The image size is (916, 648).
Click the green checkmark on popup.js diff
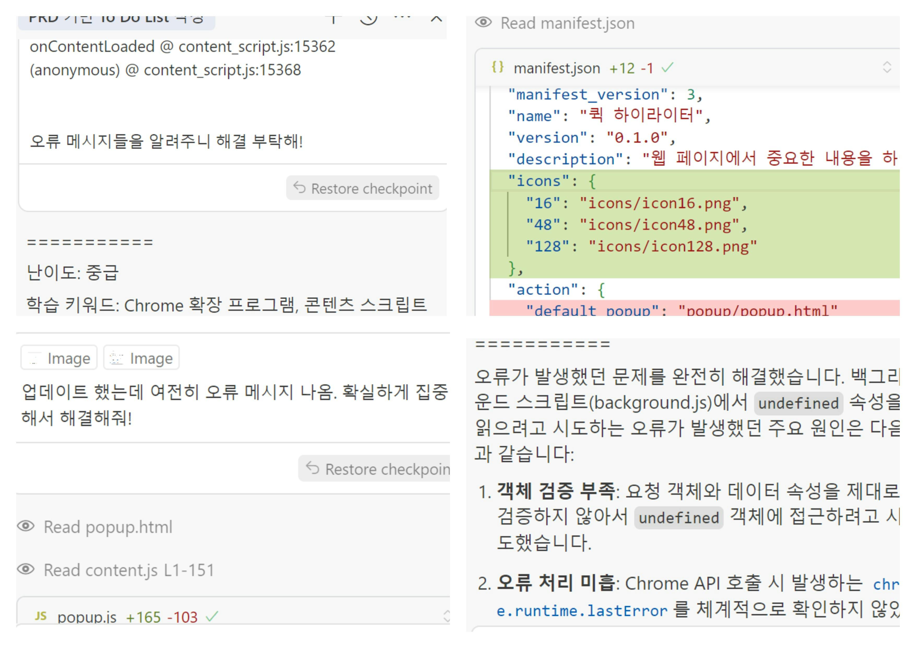(x=212, y=617)
